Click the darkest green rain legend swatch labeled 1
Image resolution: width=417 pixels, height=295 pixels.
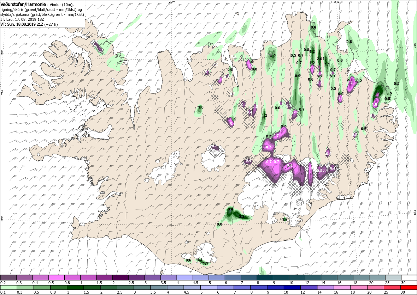76,288
